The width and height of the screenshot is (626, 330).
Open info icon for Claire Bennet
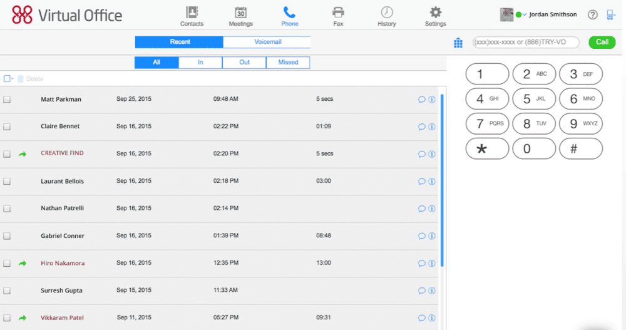point(432,126)
